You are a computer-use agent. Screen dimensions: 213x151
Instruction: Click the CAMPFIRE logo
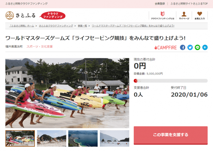tap(165, 47)
